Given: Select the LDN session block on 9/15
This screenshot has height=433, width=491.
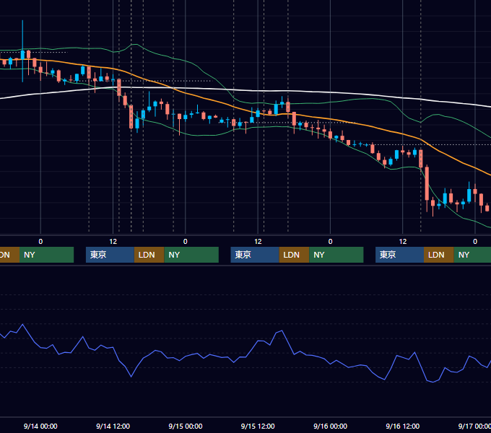Looking at the screenshot, I should tap(294, 255).
